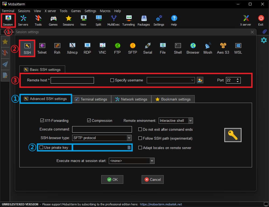Open the X server menu
Image resolution: width=269 pixels, height=207 pixels.
pyautogui.click(x=50, y=11)
